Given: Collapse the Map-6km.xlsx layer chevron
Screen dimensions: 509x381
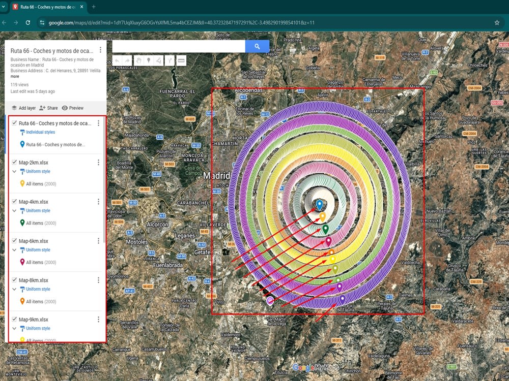Looking at the screenshot, I should click(14, 250).
